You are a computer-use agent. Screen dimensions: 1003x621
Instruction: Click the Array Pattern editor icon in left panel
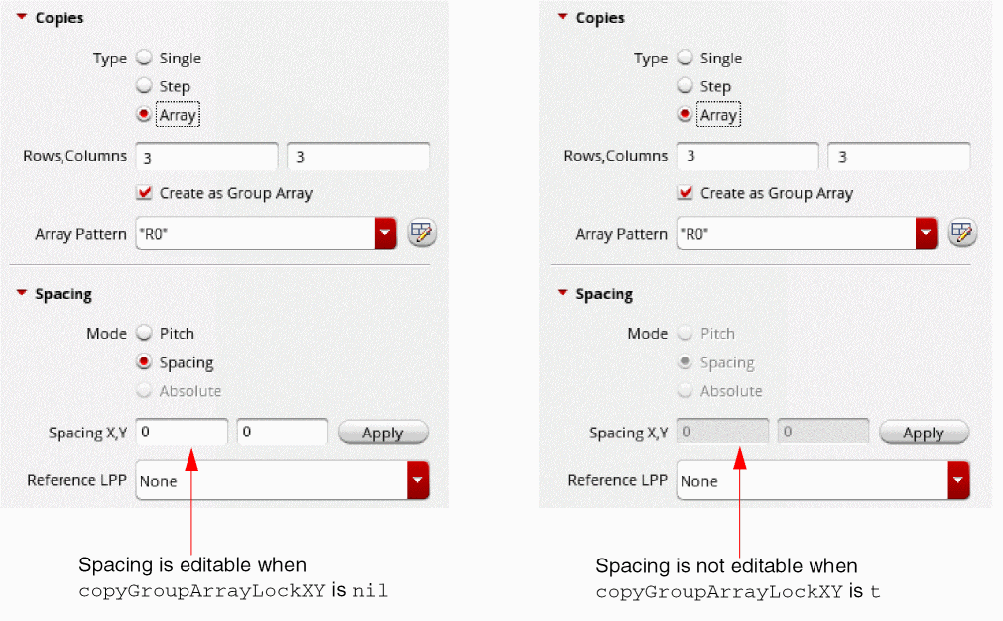[422, 233]
